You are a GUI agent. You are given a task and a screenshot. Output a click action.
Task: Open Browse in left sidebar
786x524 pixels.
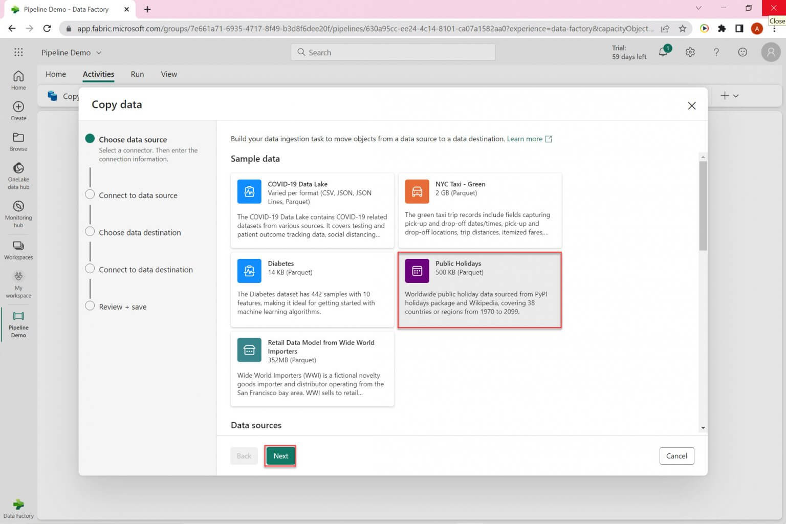click(x=18, y=142)
